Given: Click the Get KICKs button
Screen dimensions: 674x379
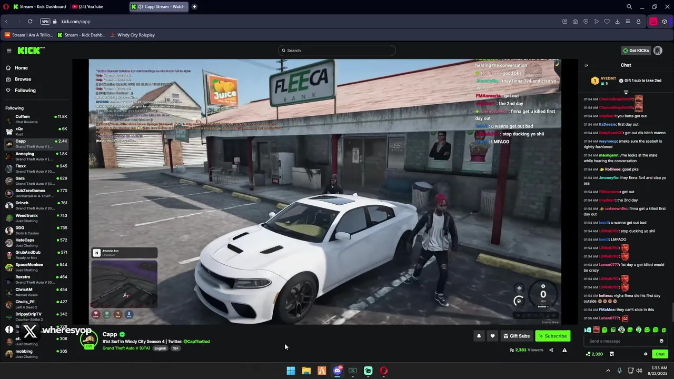Looking at the screenshot, I should pyautogui.click(x=636, y=51).
